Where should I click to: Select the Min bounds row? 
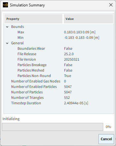[x=59, y=38]
